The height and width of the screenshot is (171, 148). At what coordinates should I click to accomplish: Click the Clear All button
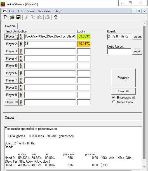point(123,91)
